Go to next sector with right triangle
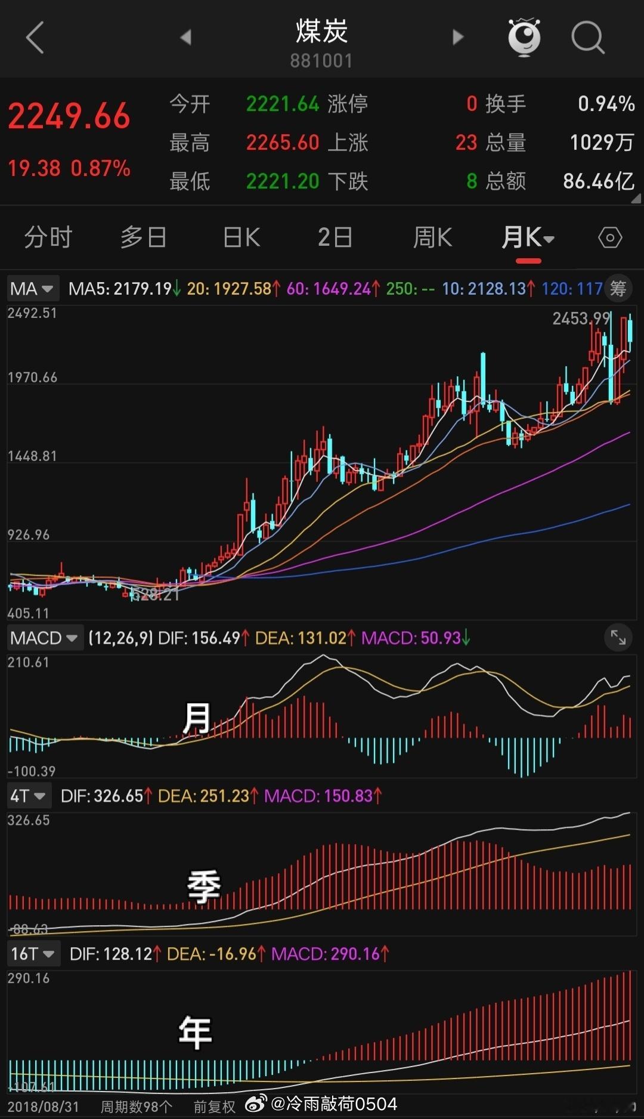 point(457,37)
